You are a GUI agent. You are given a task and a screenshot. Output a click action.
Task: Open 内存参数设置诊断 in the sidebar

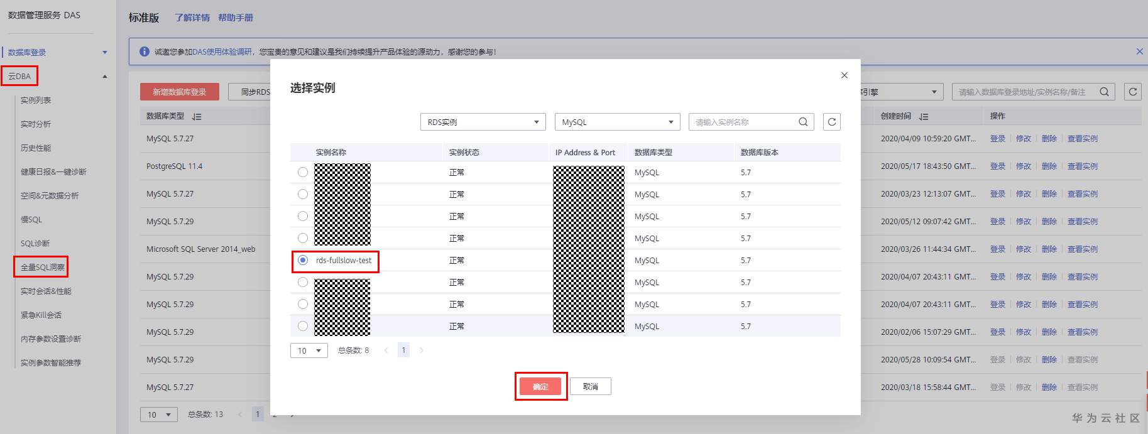click(51, 339)
